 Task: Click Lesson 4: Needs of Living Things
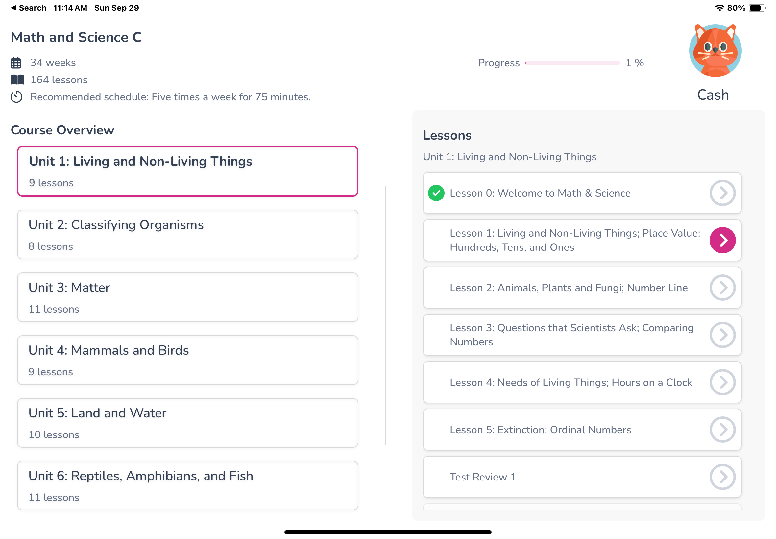570,382
